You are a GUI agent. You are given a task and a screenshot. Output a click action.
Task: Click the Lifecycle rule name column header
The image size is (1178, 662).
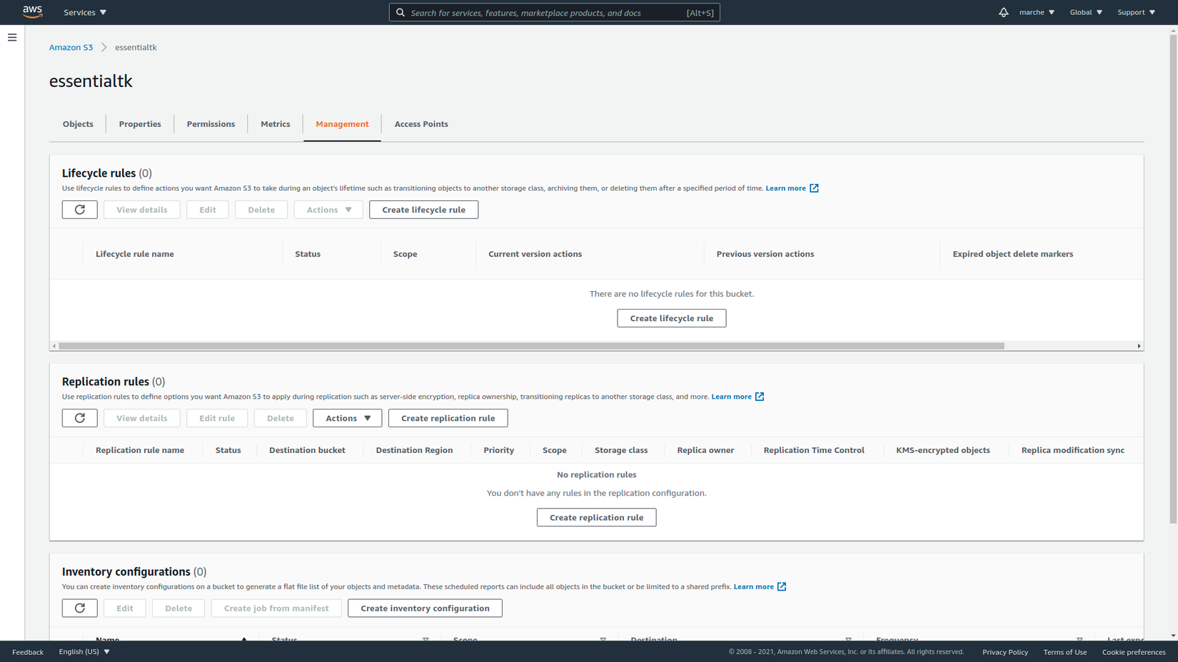(135, 254)
